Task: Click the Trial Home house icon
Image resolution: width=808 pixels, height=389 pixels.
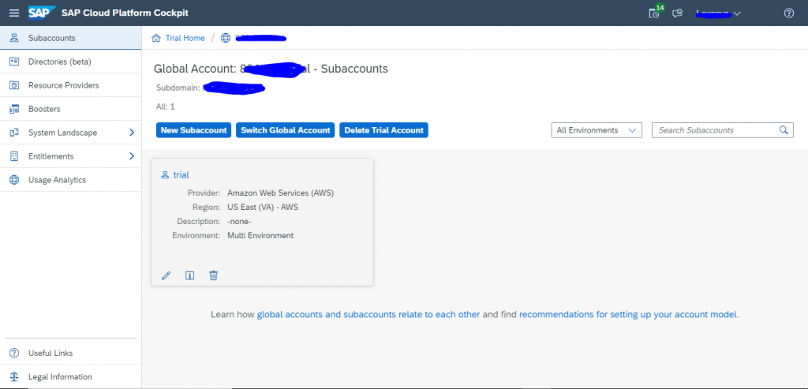Action: pos(155,38)
